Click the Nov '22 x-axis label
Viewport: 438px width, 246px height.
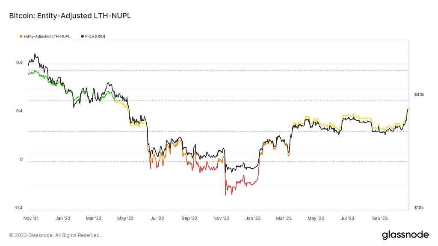(221, 218)
